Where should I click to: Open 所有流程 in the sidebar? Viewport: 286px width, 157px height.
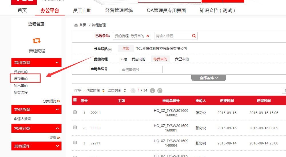(x=21, y=93)
